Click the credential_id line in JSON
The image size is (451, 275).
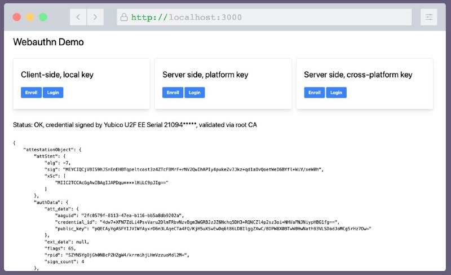click(197, 222)
